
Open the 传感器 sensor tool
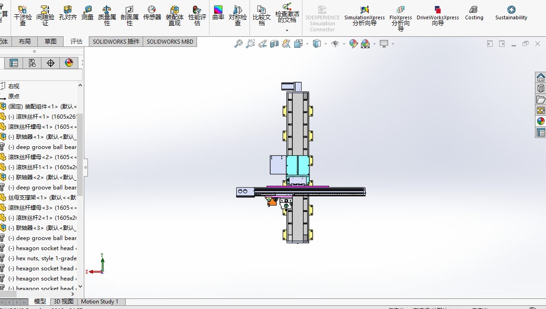coord(152,13)
